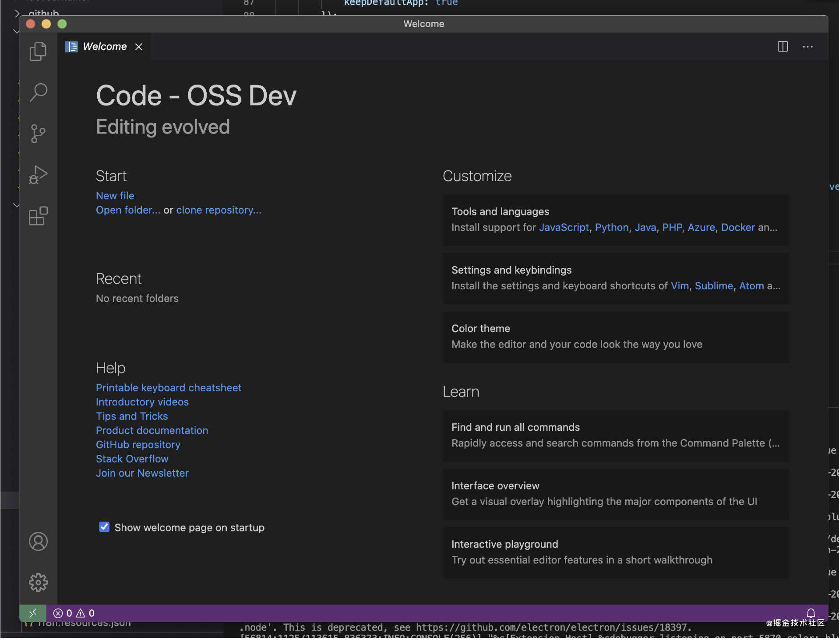Click the Settings and keybindings heading
This screenshot has height=640, width=839.
point(511,270)
